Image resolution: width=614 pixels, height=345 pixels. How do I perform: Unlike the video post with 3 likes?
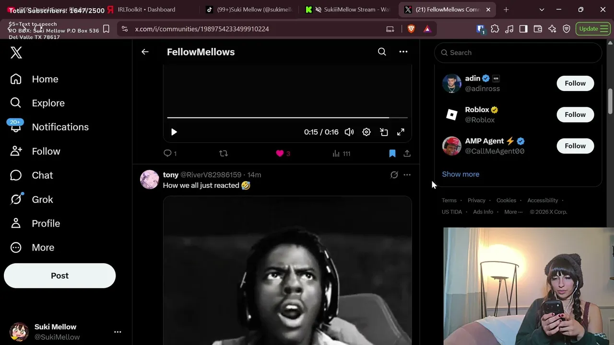click(283, 153)
